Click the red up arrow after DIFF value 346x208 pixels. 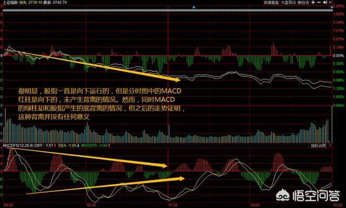click(x=55, y=145)
